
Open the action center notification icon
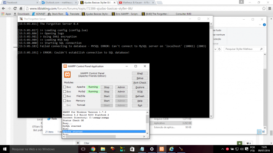[x=247, y=149]
